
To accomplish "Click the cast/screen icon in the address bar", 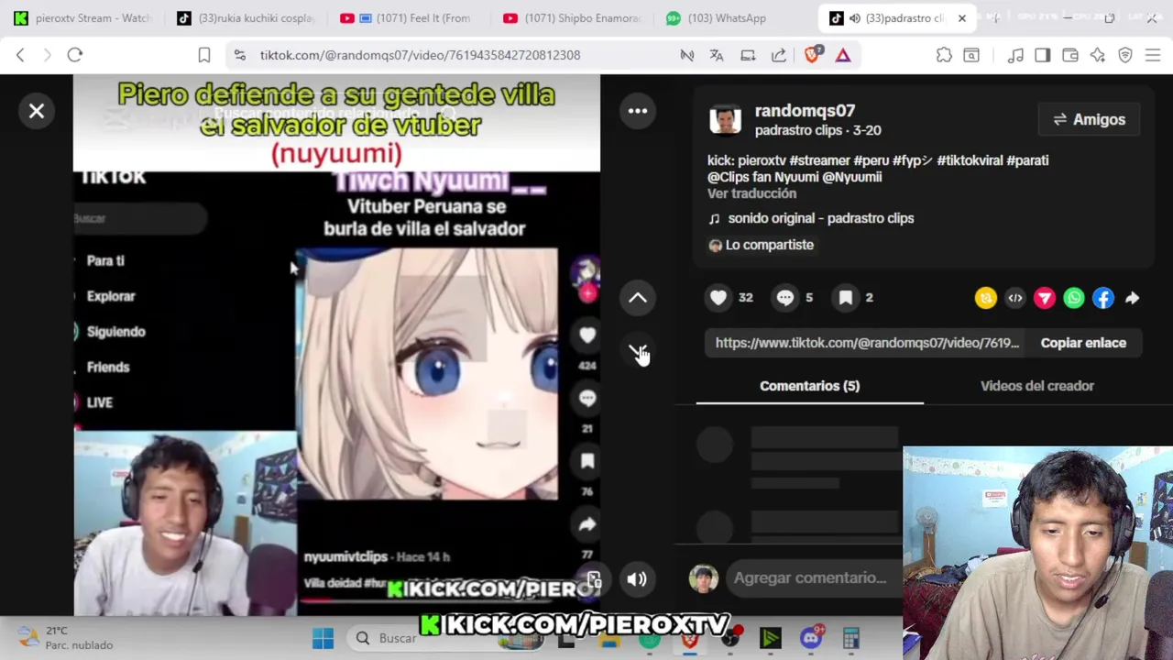I will [x=748, y=55].
